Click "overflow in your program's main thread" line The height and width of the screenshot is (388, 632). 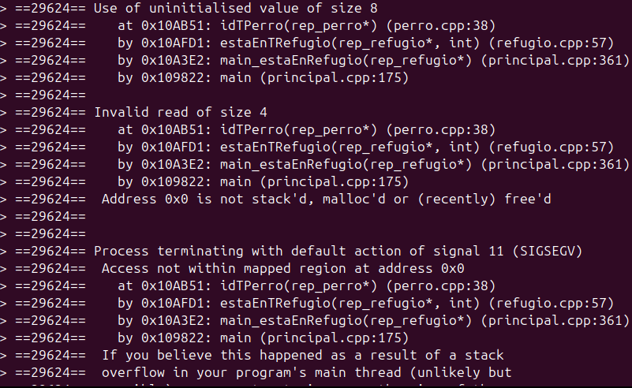coord(306,373)
